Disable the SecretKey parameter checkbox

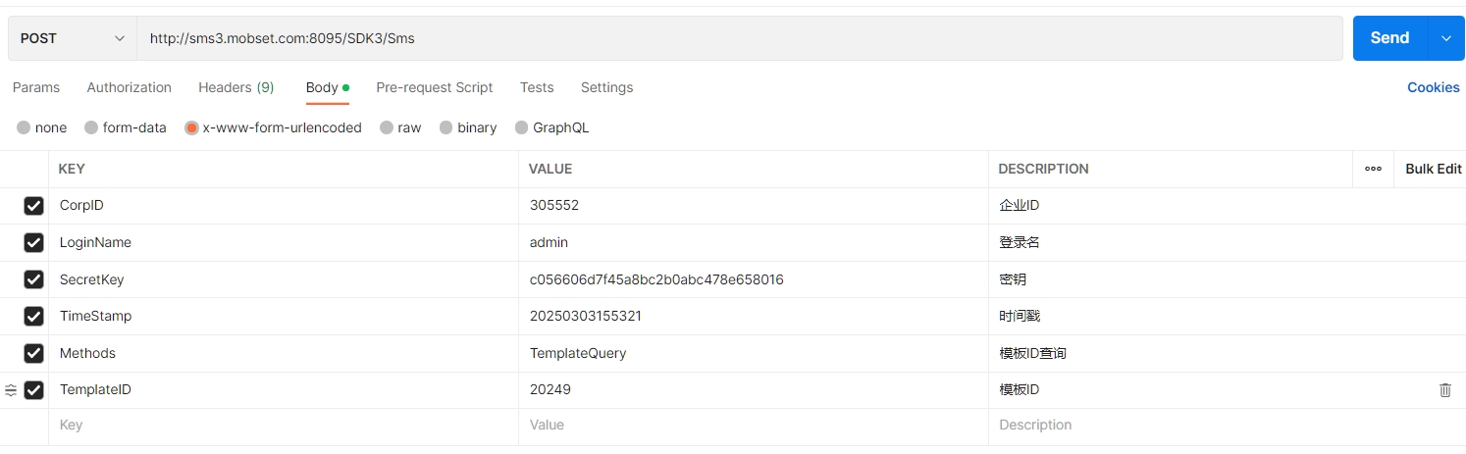33,279
